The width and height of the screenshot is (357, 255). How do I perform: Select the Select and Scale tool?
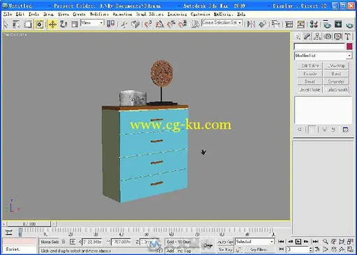pyautogui.click(x=75, y=24)
